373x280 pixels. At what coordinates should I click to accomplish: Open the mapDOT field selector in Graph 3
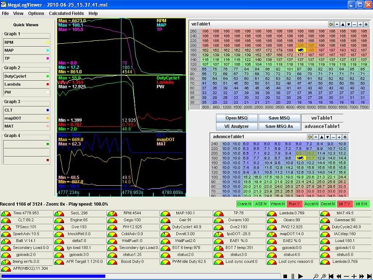25,118
